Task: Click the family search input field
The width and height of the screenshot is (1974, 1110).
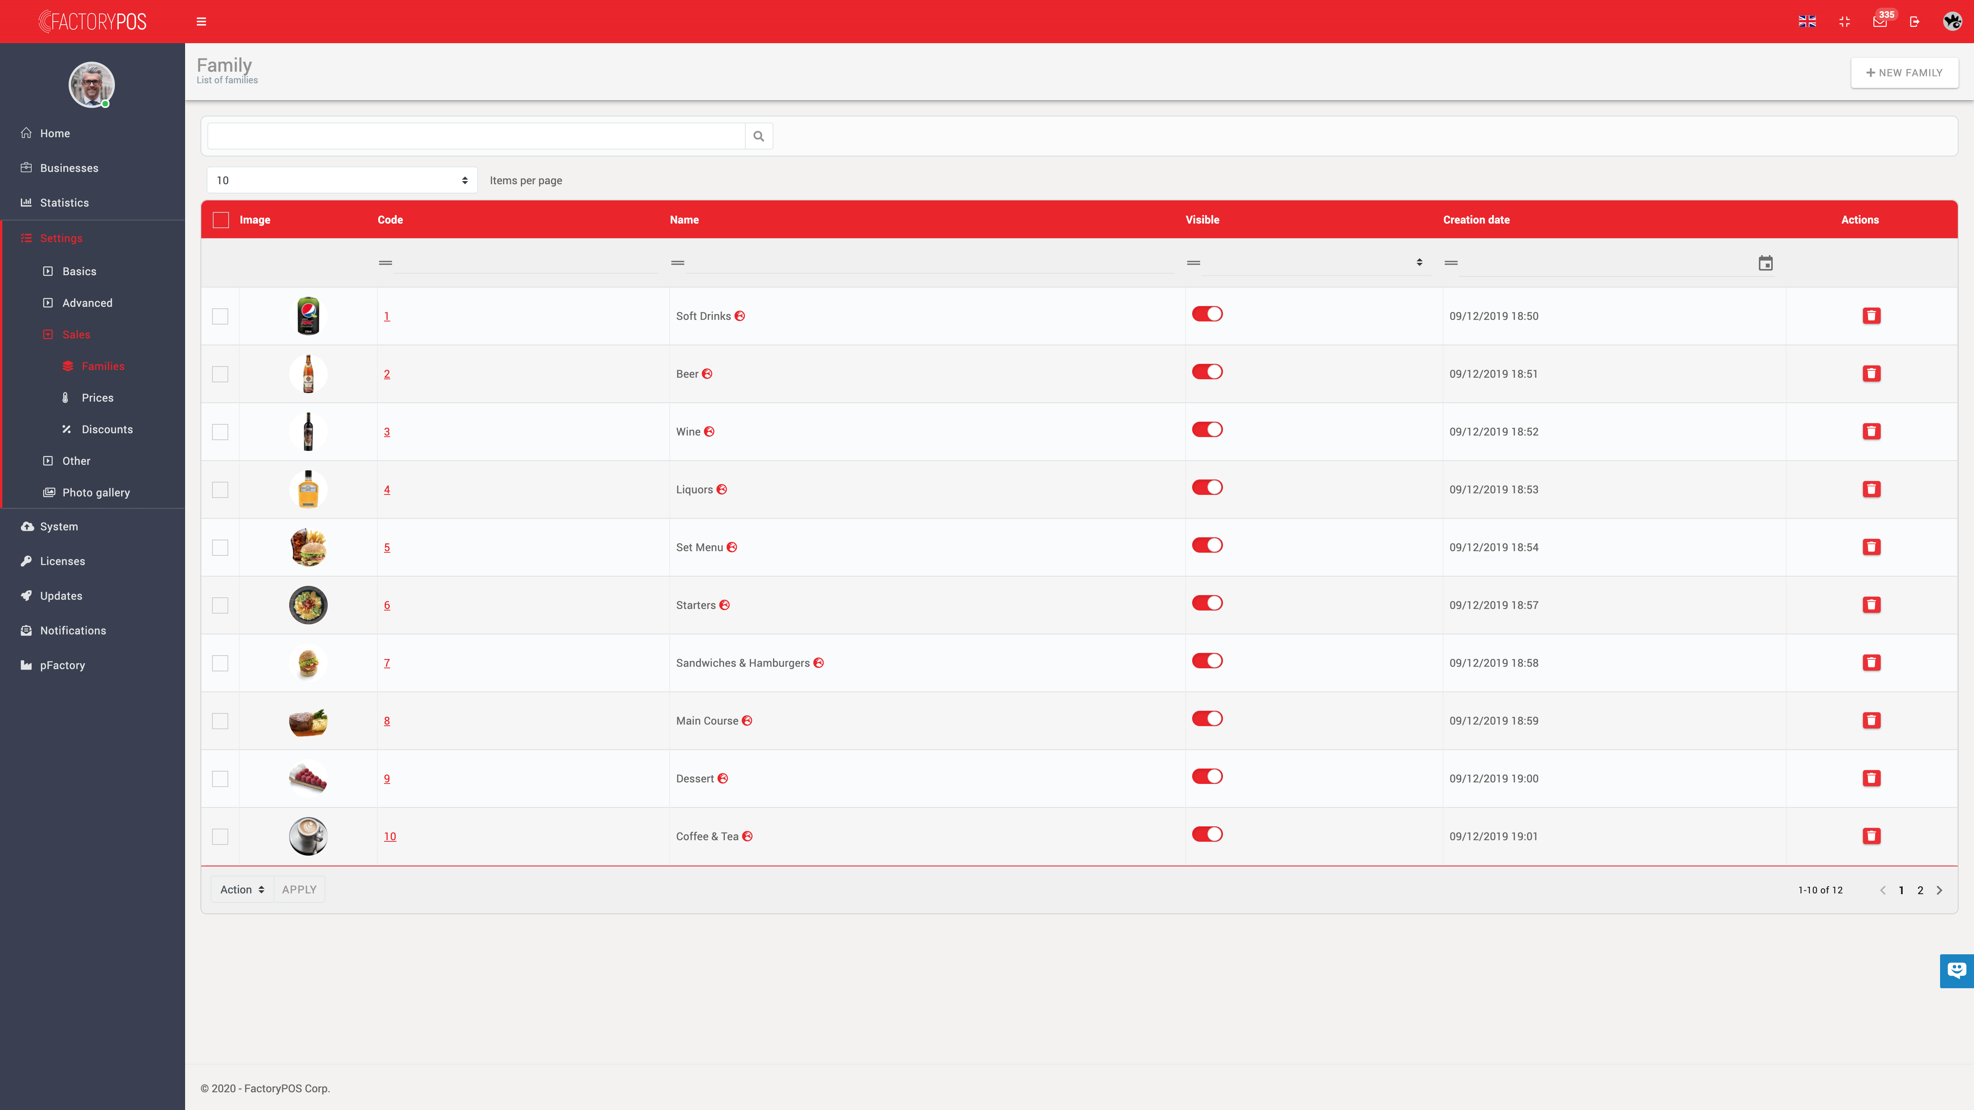Action: click(476, 136)
